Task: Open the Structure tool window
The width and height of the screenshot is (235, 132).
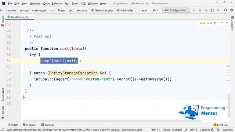Action: click(x=3, y=94)
